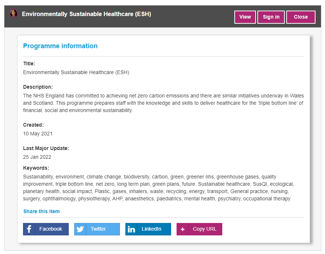
Task: Click the LinkedIn 'in' logo icon
Action: (132, 229)
